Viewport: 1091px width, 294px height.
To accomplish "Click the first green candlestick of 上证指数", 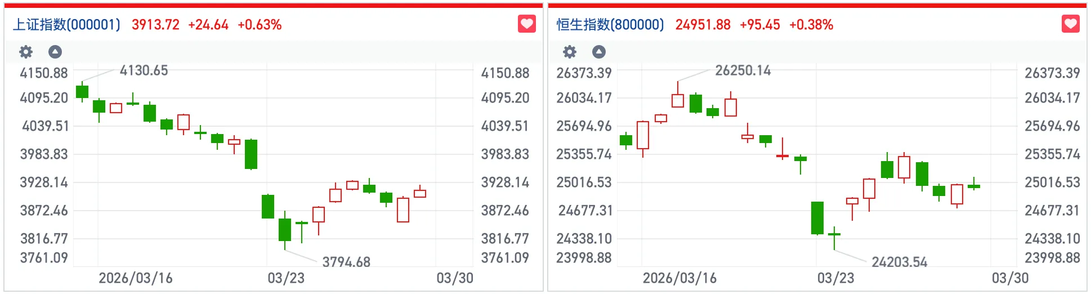I will coord(82,92).
